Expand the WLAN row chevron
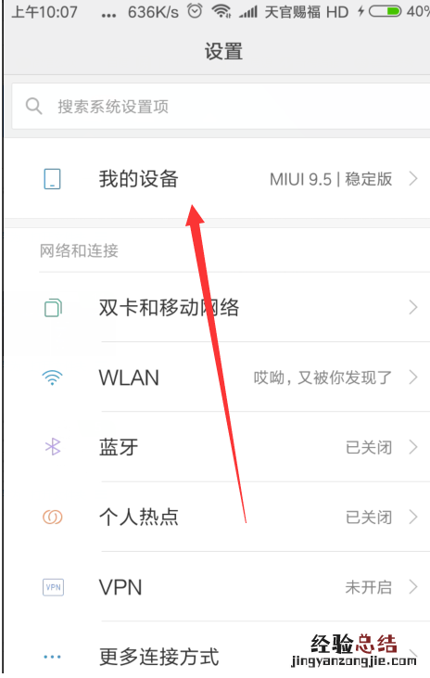The height and width of the screenshot is (678, 430). [413, 377]
